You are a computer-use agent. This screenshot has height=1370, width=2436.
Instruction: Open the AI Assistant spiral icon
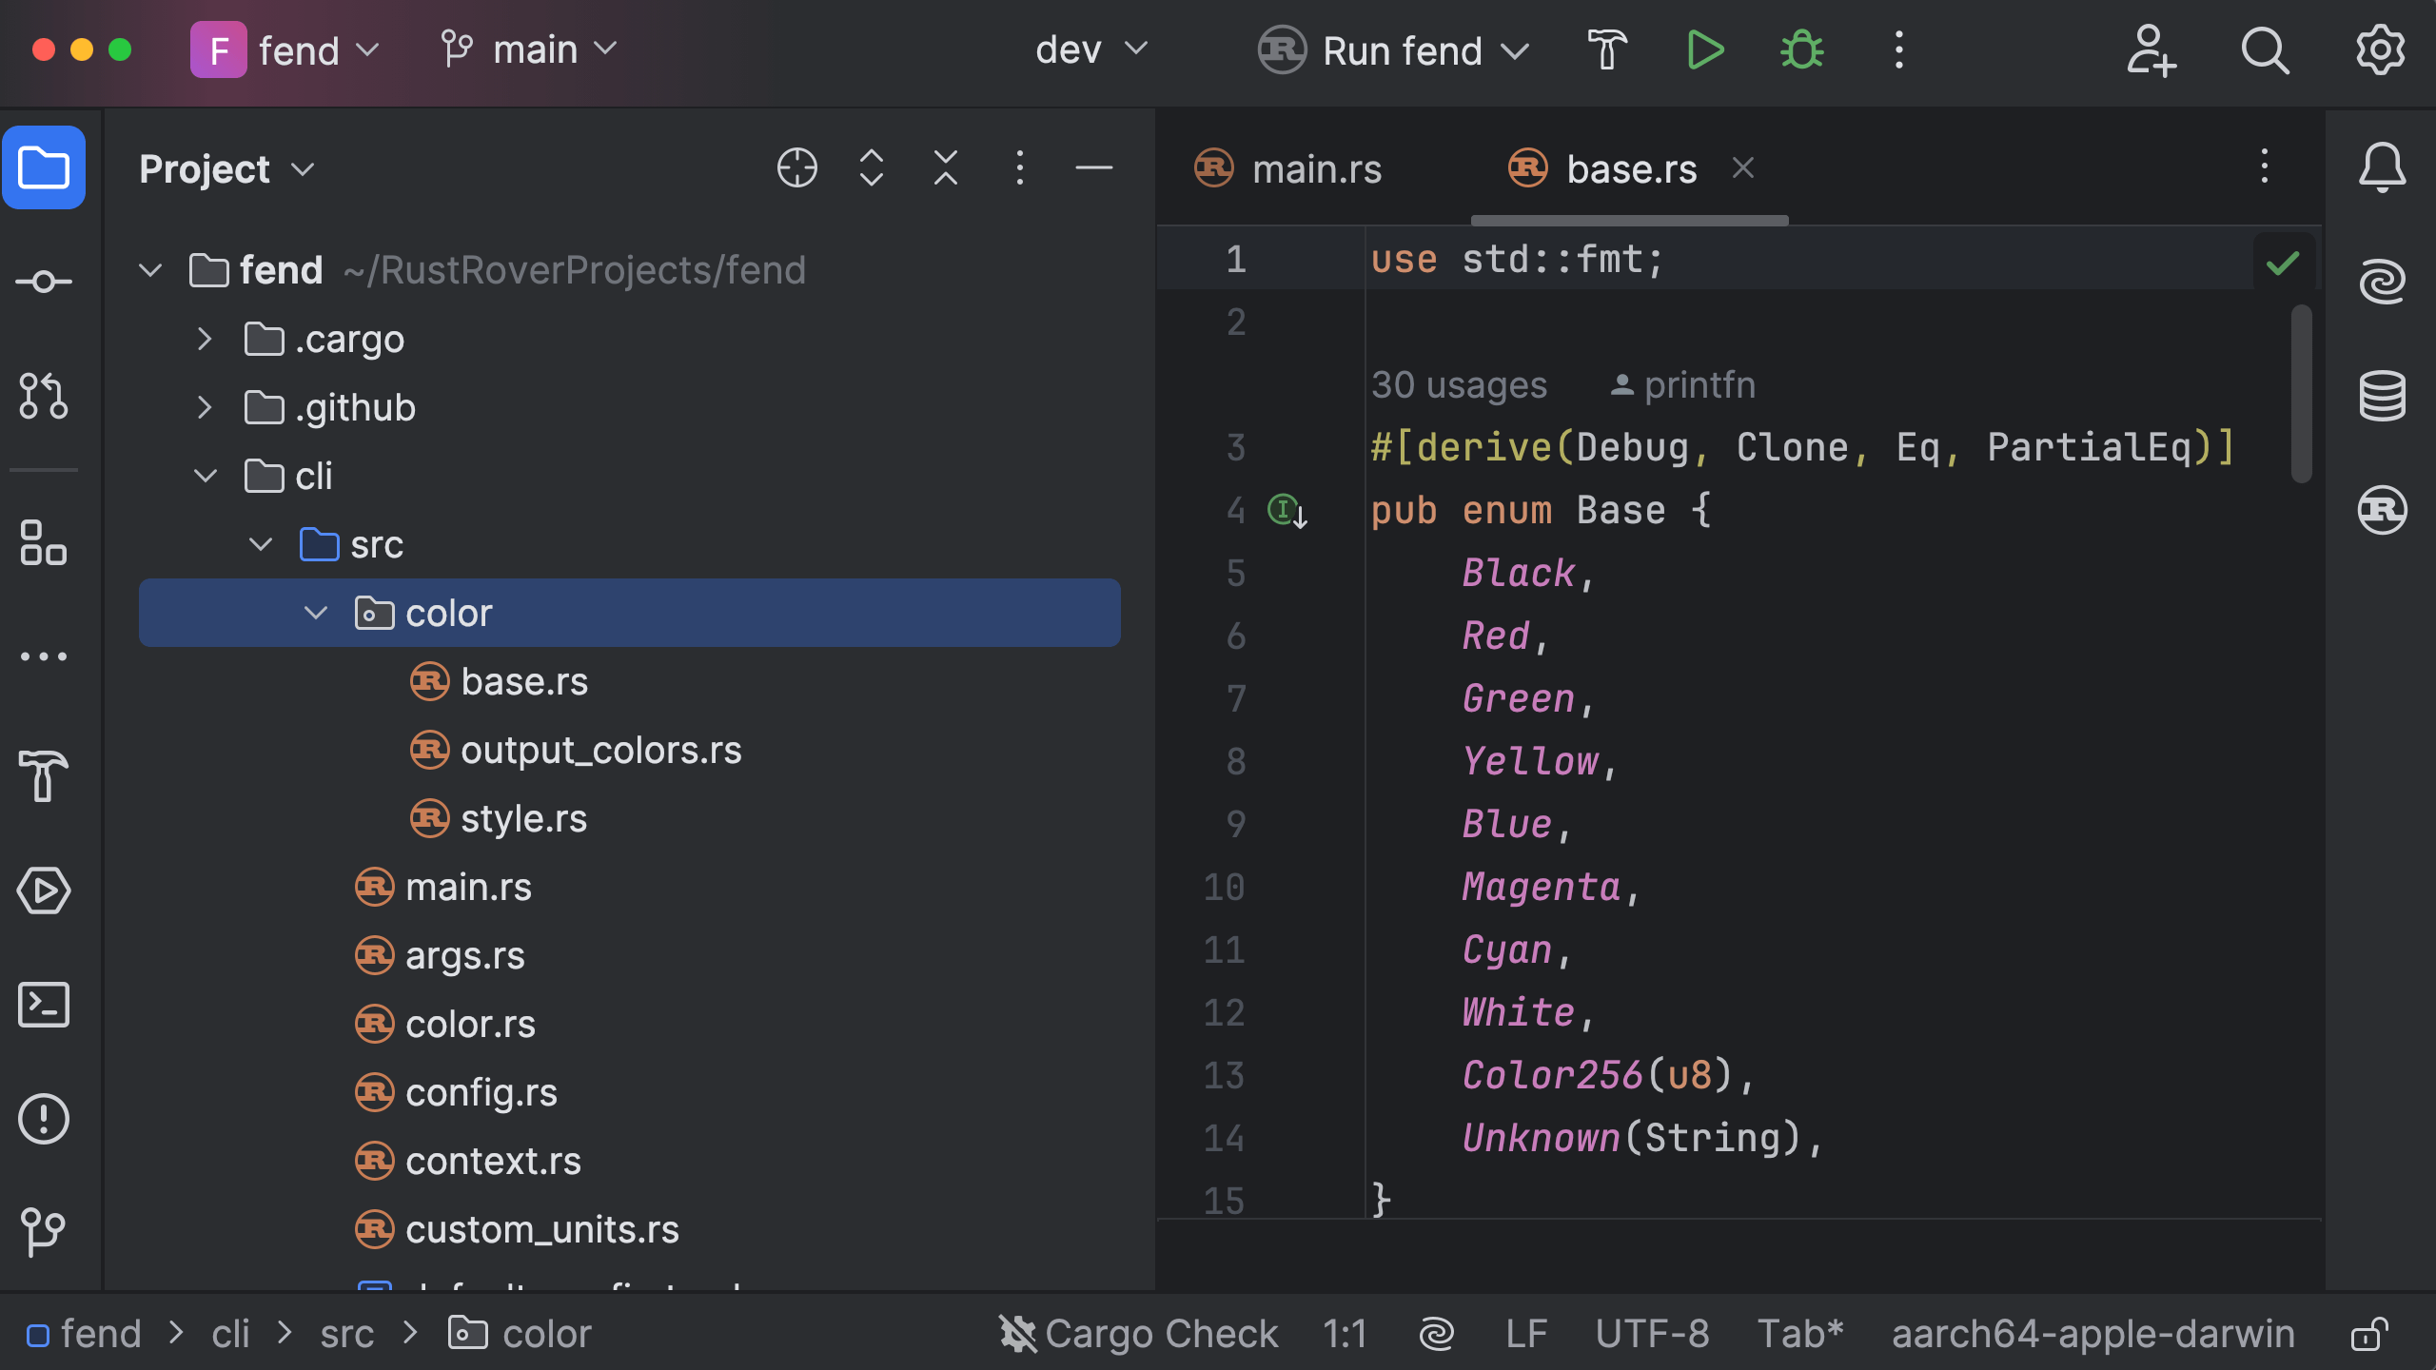click(x=2382, y=282)
